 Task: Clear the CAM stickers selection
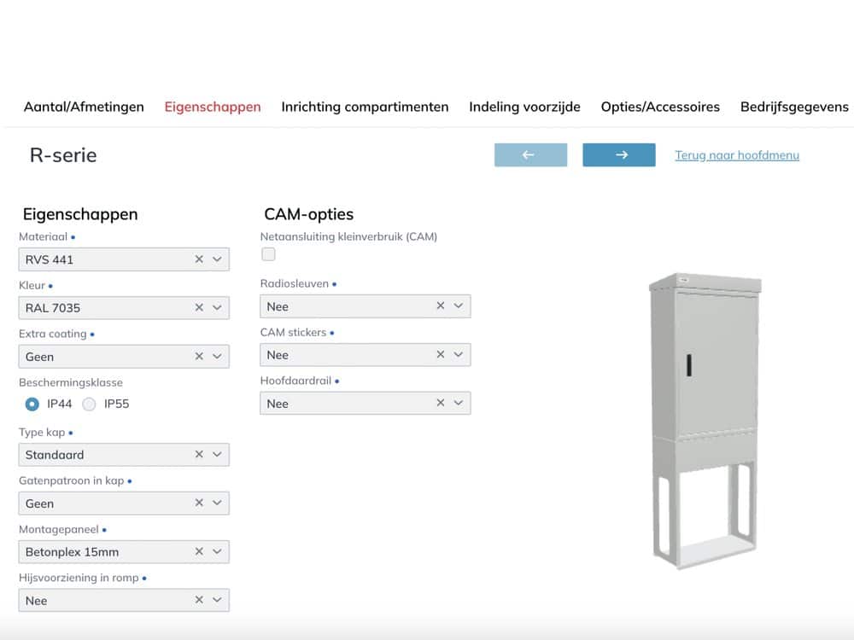pos(440,354)
